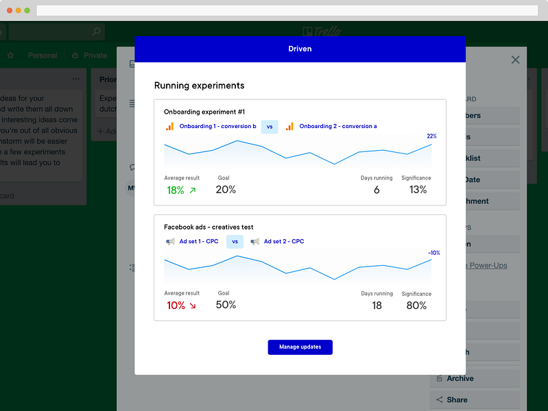Close the Trello card with X icon
Screen dimensions: 548x411
[515, 60]
